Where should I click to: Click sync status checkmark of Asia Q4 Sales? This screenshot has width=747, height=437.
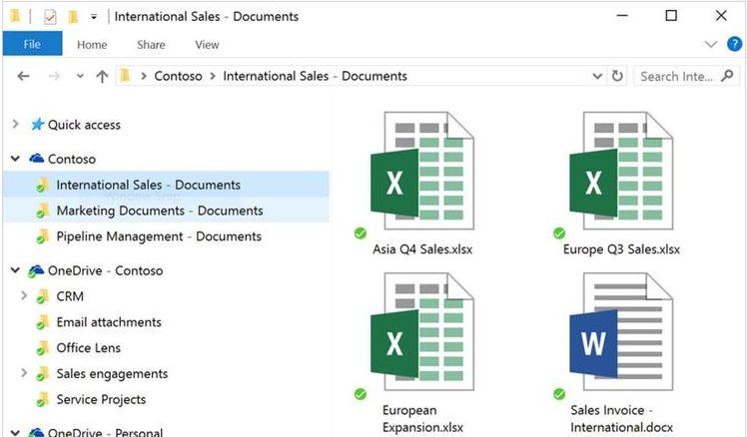click(x=361, y=233)
